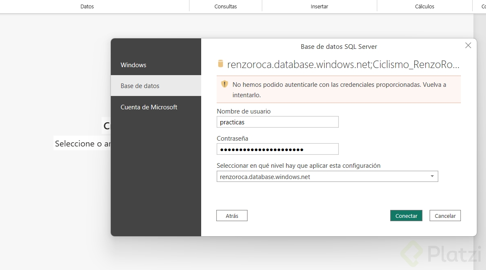Screen dimensions: 486x270
Task: Open the Cálculos ribbon group
Action: click(425, 6)
